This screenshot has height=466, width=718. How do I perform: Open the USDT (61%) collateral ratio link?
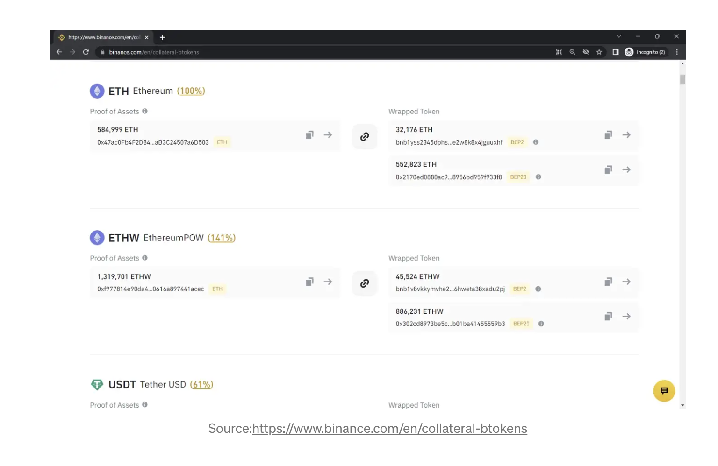[201, 384]
